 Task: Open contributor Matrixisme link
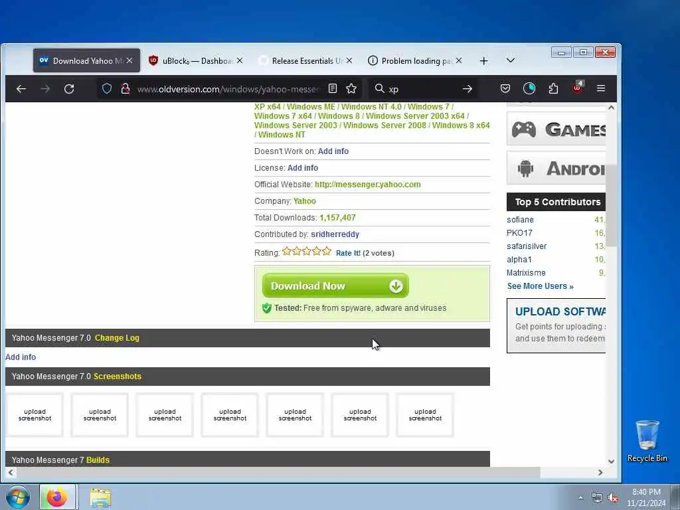coord(526,273)
